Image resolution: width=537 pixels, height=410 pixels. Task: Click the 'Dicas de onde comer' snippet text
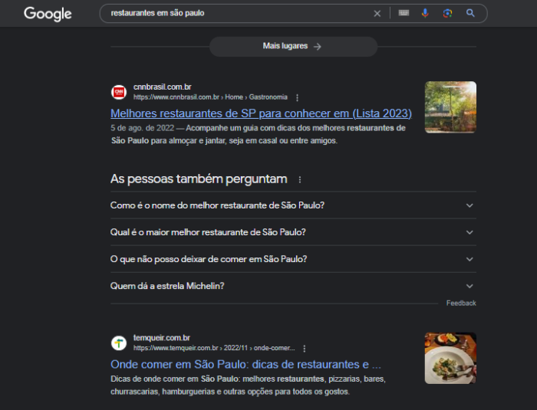(x=248, y=385)
